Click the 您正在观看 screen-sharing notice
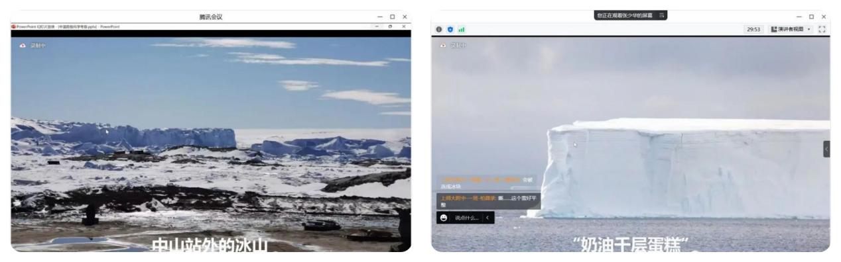 (x=625, y=15)
